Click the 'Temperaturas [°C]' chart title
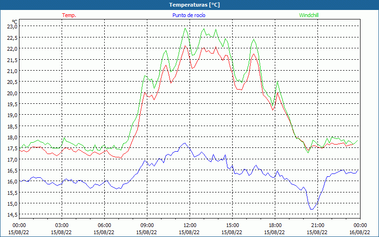The height and width of the screenshot is (237, 379). coord(194,5)
